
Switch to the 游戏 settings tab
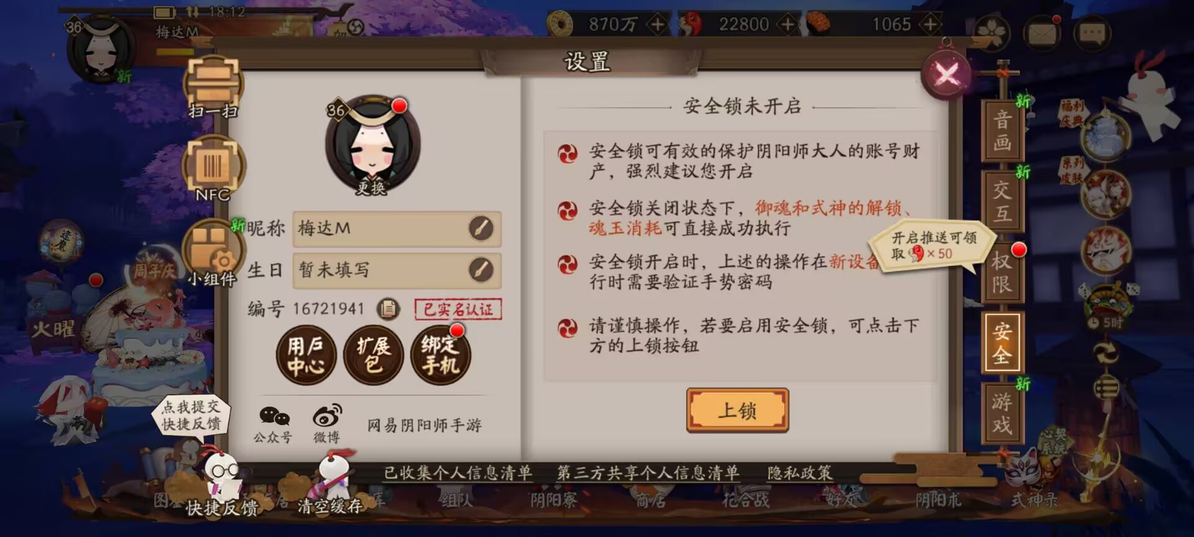tap(1001, 413)
